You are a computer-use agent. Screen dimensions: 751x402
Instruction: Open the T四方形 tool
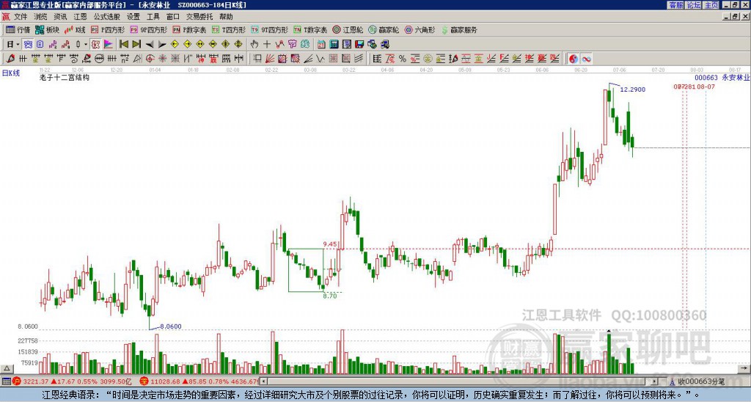tap(229, 29)
